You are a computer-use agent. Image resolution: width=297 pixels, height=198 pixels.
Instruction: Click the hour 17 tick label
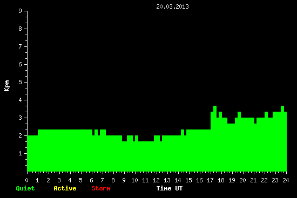[210, 180]
